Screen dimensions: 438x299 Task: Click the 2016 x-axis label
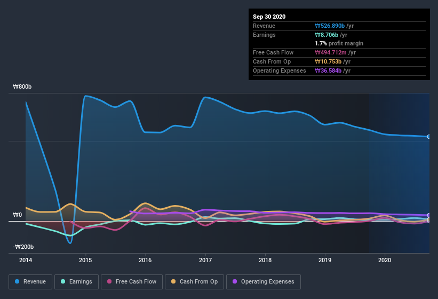(x=145, y=260)
